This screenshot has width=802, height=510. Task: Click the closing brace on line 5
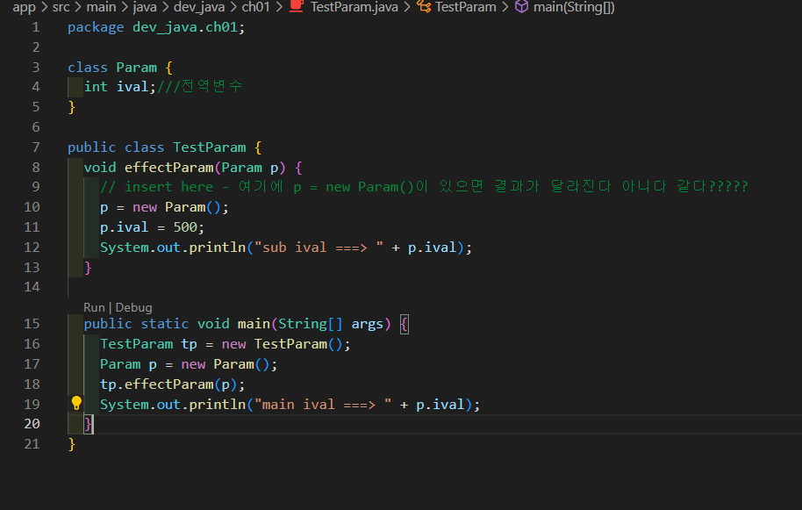coord(72,107)
